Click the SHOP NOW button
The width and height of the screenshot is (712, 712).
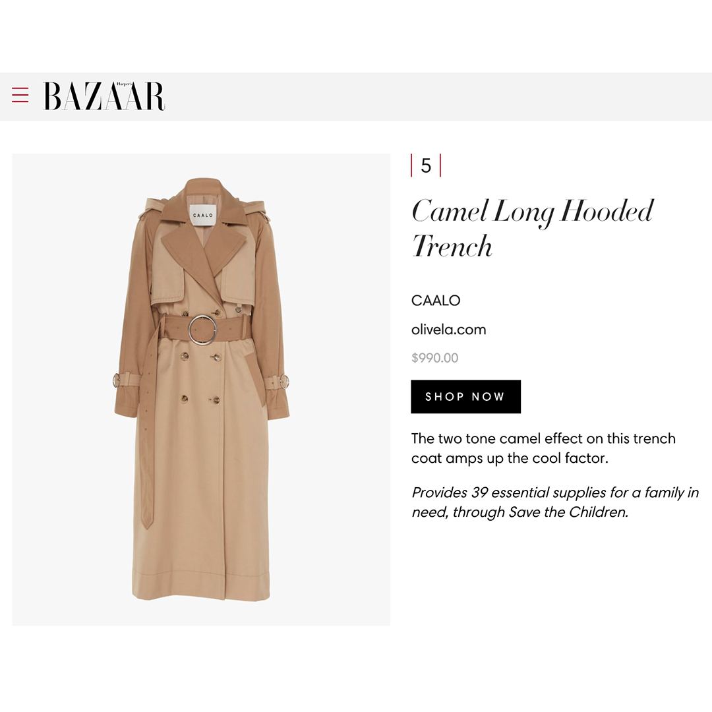[465, 396]
